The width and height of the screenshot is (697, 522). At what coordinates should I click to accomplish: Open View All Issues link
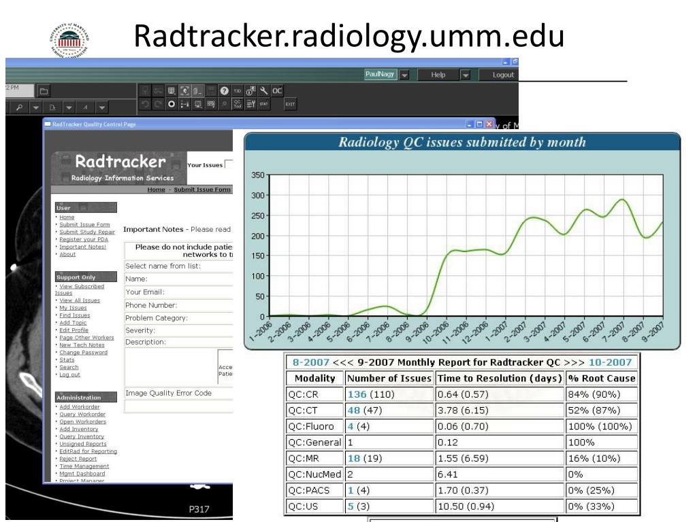point(80,300)
